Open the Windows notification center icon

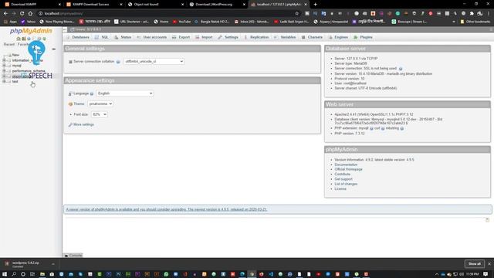(x=486, y=274)
